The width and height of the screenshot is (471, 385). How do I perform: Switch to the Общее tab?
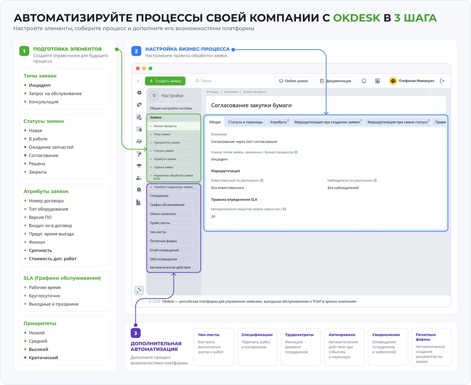click(215, 122)
